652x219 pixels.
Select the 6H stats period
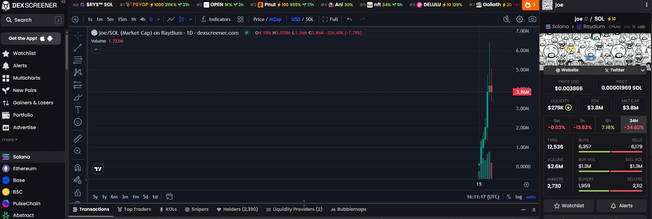pos(609,124)
